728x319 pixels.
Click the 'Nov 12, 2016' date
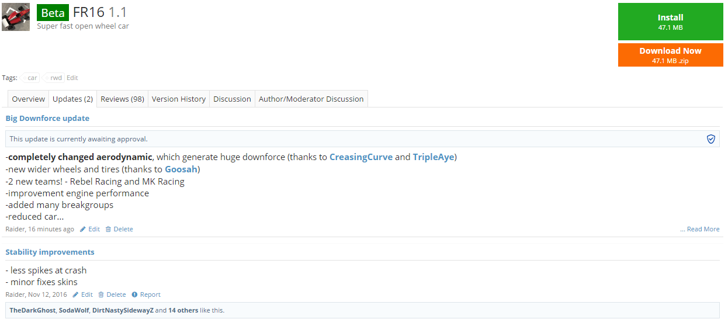(48, 294)
